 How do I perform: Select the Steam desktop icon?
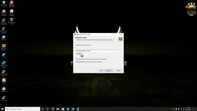coord(4,55)
